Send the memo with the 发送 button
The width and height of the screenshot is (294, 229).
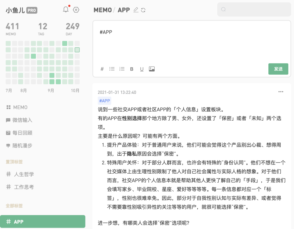coord(278,69)
